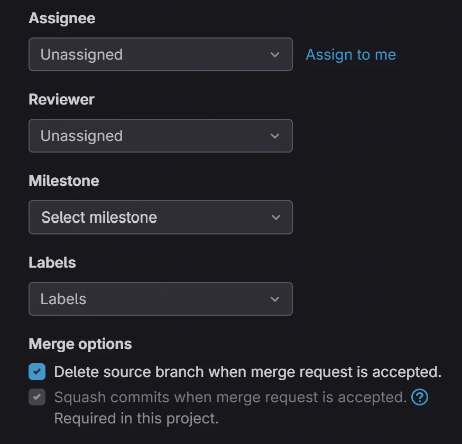Click the Assign to me link
Screen dimensions: 462x444
[x=350, y=54]
